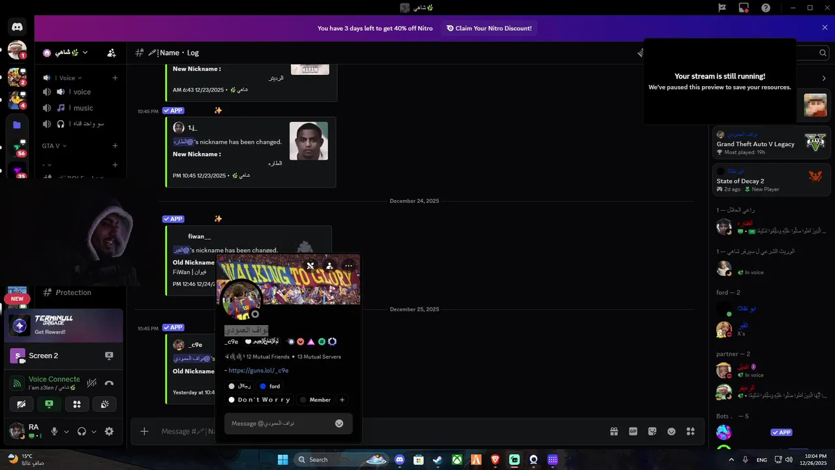Open the Discord inbox icon in title bar

(x=744, y=8)
